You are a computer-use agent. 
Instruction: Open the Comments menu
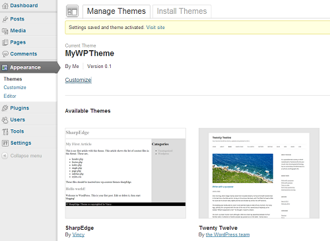24,54
